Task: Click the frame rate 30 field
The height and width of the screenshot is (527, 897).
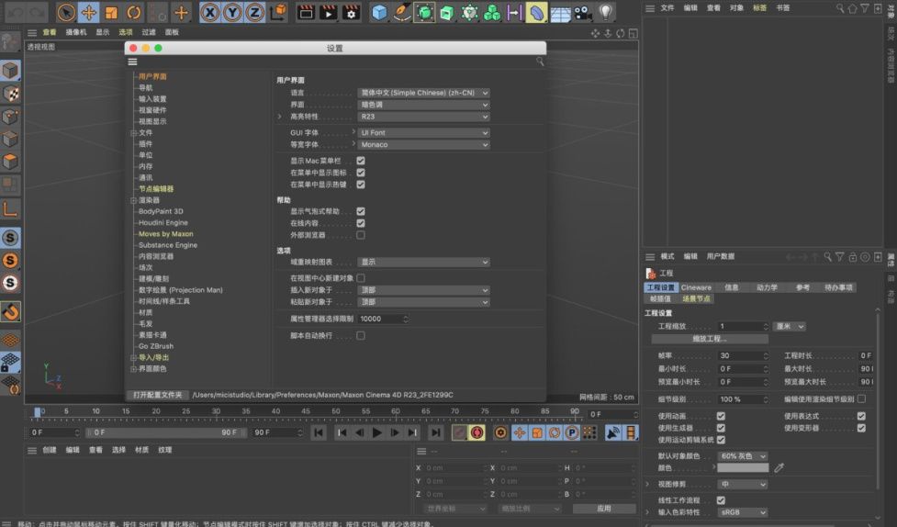Action: pos(743,355)
